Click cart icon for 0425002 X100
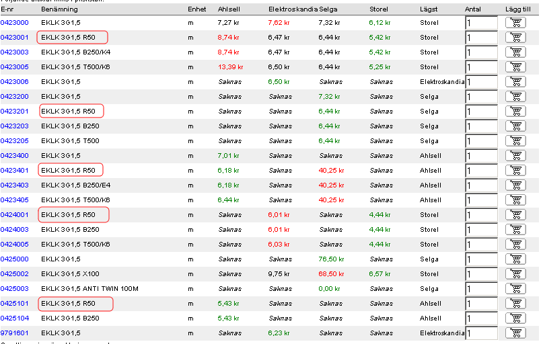Viewport: 543px width, 344px height. click(x=515, y=274)
